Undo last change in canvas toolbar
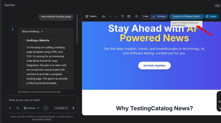The image size is (221, 123). pos(110,17)
